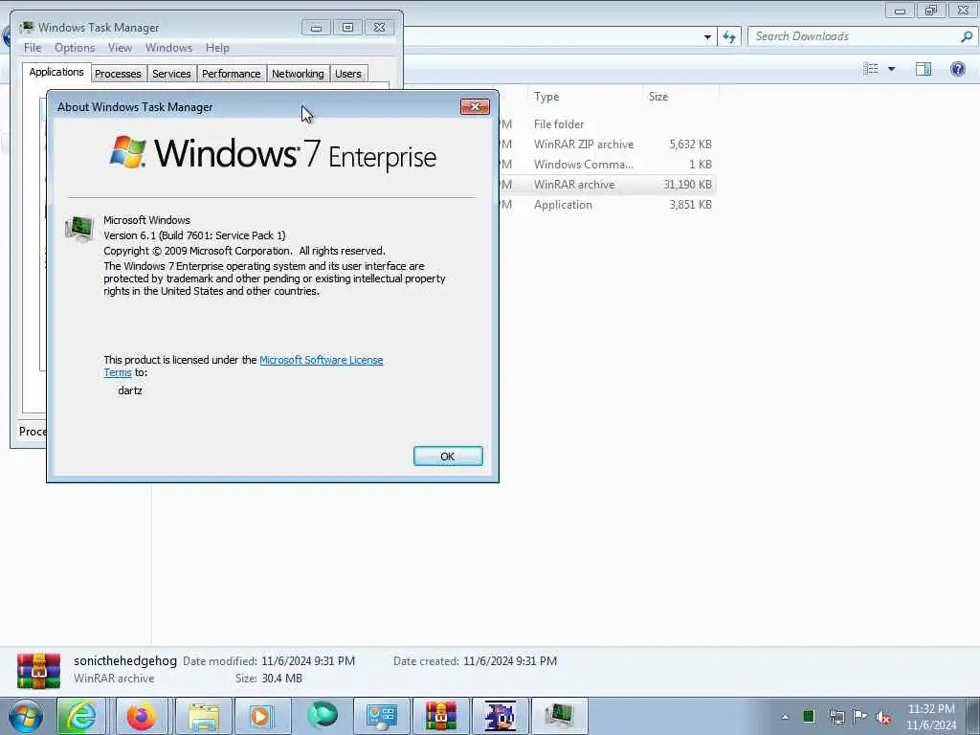This screenshot has width=980, height=735.
Task: Toggle the Explorer preview pane icon
Action: pyautogui.click(x=924, y=69)
